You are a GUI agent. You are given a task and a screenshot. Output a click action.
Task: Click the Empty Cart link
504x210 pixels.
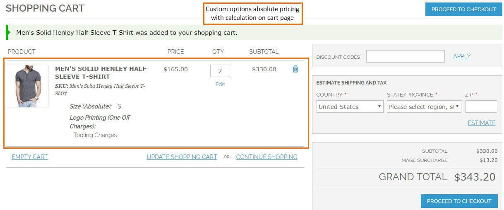(30, 157)
